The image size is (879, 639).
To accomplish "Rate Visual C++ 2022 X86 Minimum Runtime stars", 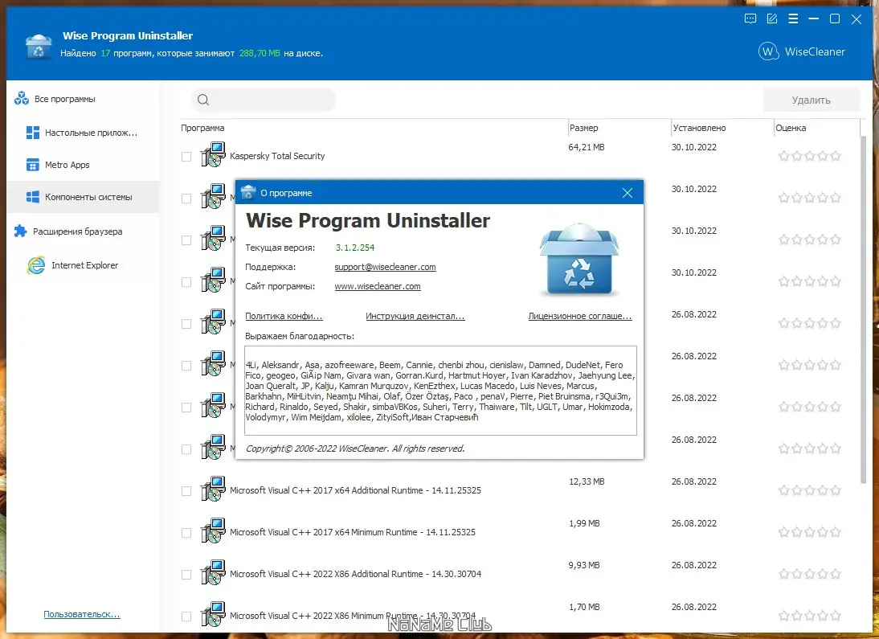I will click(809, 616).
